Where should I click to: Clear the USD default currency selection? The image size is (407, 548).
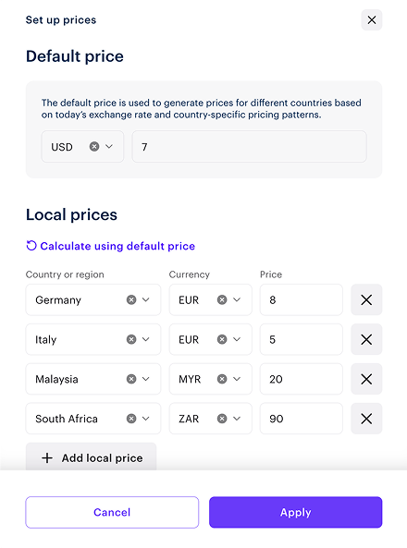94,146
